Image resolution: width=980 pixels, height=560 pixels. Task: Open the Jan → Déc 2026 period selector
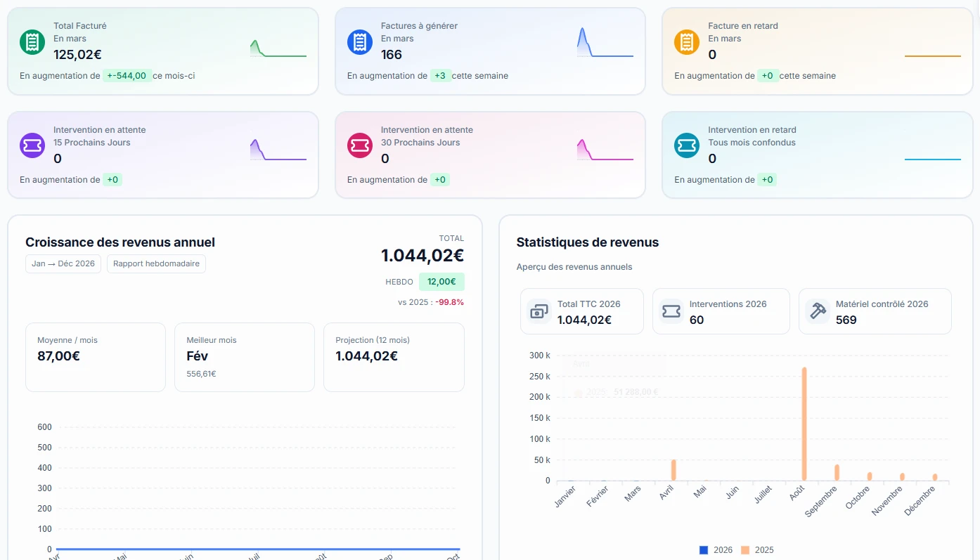(x=63, y=264)
